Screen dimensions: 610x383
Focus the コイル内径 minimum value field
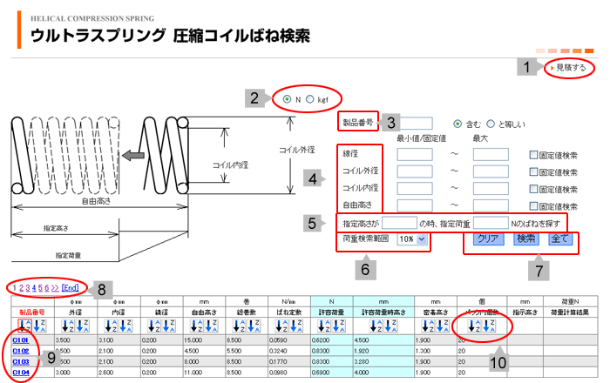pyautogui.click(x=415, y=188)
